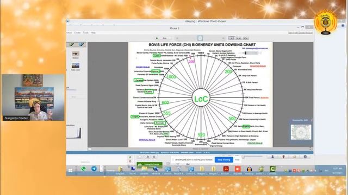Screen dimensions: 348x195
Task: Show the photo properties info icon
Action: [x=305, y=157]
